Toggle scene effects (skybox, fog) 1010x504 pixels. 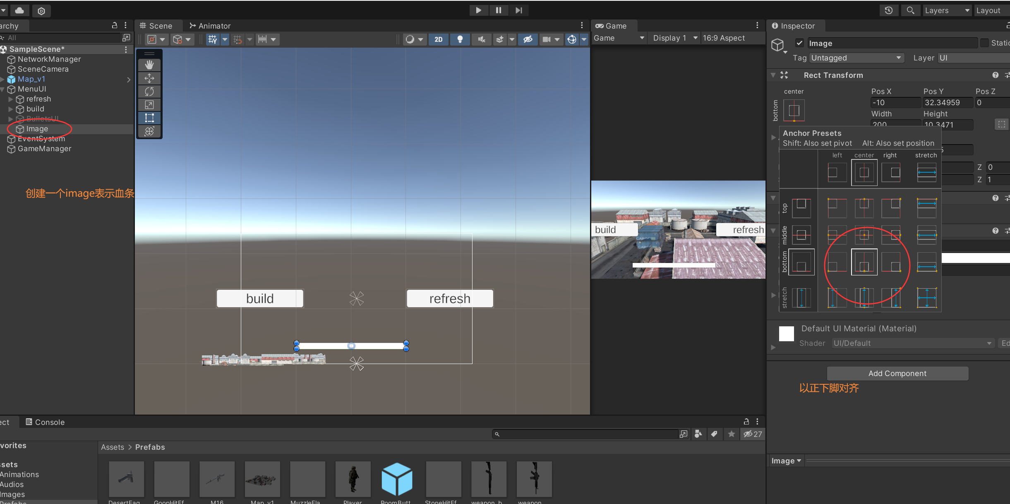click(x=500, y=39)
